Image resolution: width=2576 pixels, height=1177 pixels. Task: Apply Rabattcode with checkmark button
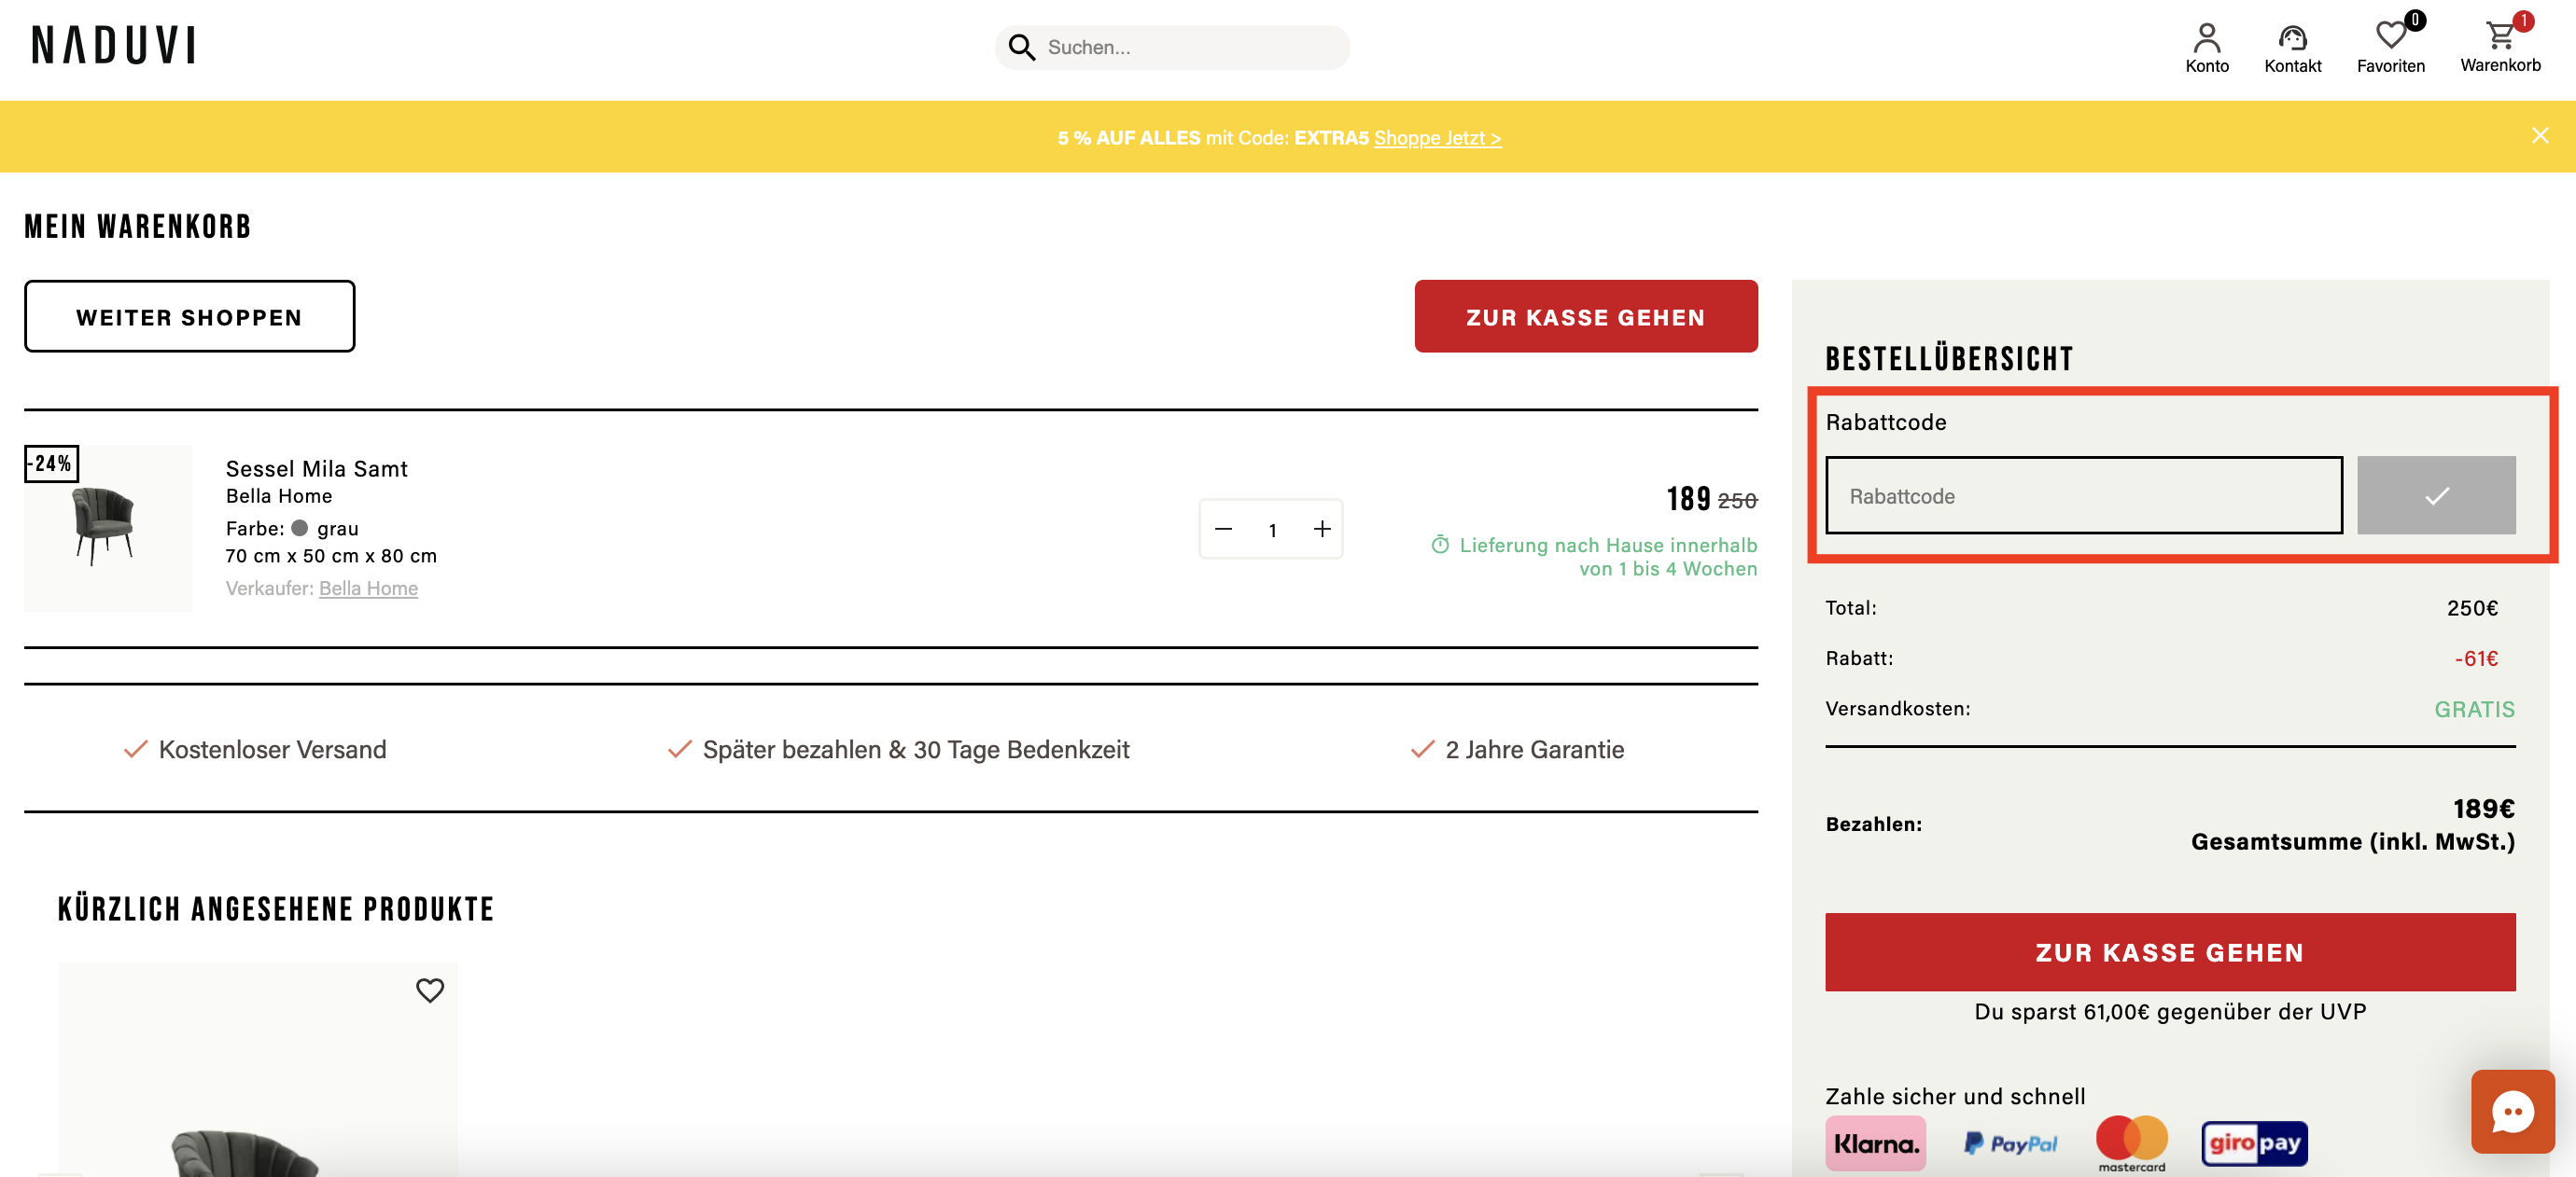(2436, 495)
